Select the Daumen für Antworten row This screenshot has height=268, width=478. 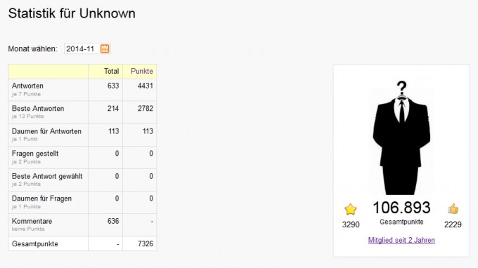[x=83, y=135]
